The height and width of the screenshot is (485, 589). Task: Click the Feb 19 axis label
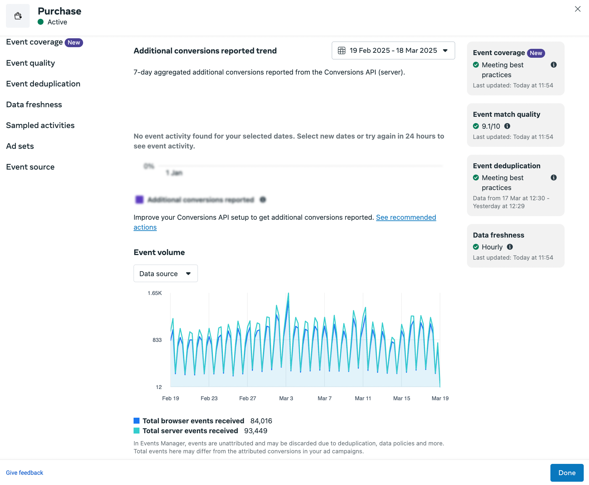pos(170,399)
